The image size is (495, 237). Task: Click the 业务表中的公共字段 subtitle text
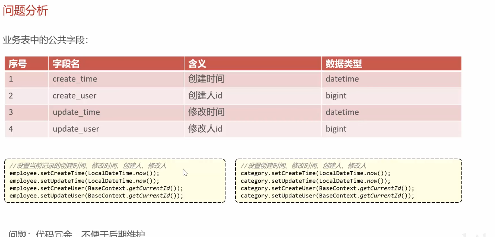tap(45, 40)
